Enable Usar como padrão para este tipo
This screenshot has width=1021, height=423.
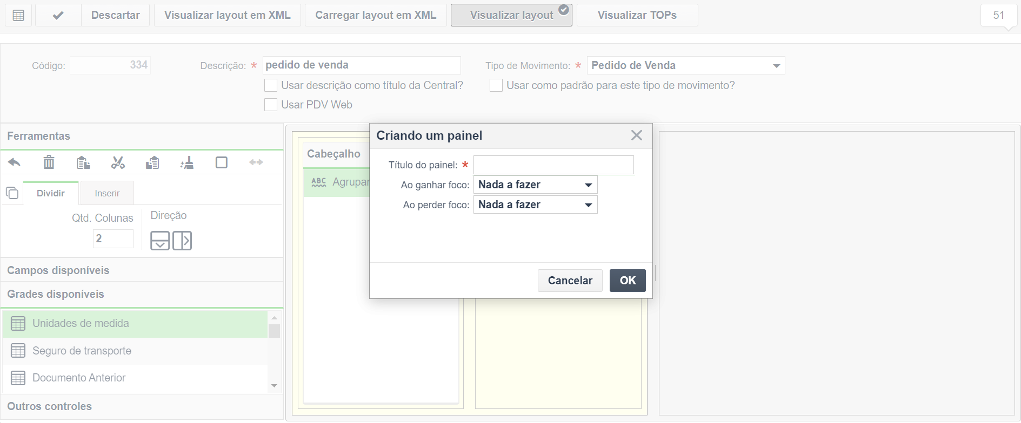click(496, 85)
